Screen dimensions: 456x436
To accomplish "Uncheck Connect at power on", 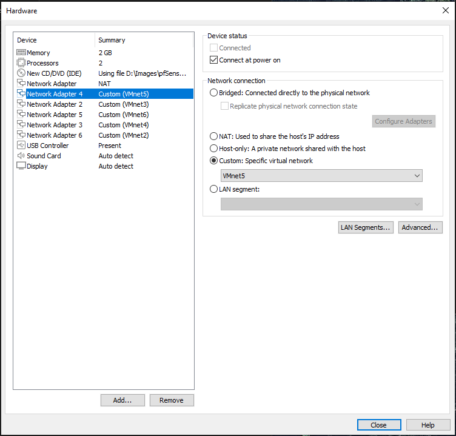I will point(213,60).
